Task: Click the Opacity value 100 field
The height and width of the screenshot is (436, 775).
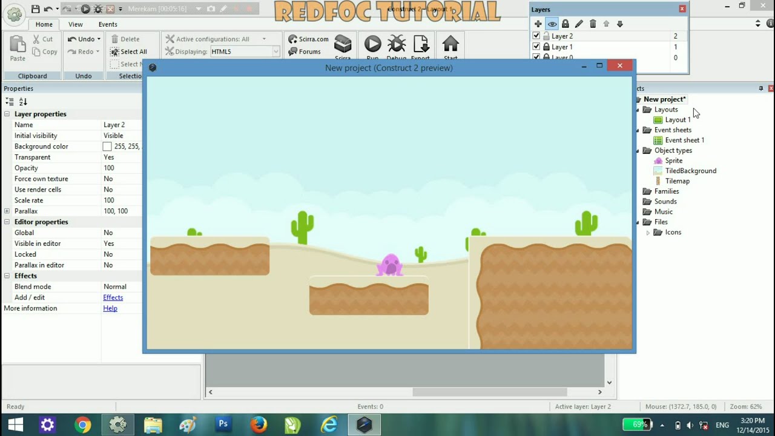Action: 121,168
